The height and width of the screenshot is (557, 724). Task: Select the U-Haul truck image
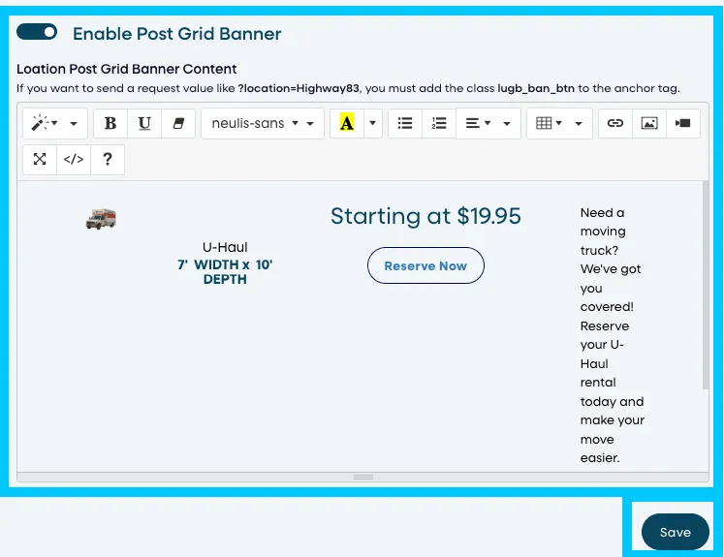(101, 218)
